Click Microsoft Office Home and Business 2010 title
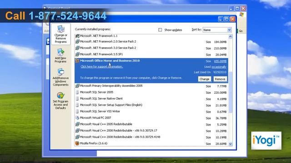Viewport: 291px width, 163px height. click(x=110, y=61)
